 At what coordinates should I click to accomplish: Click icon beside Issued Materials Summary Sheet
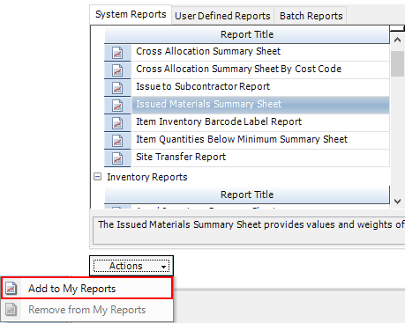pos(117,106)
